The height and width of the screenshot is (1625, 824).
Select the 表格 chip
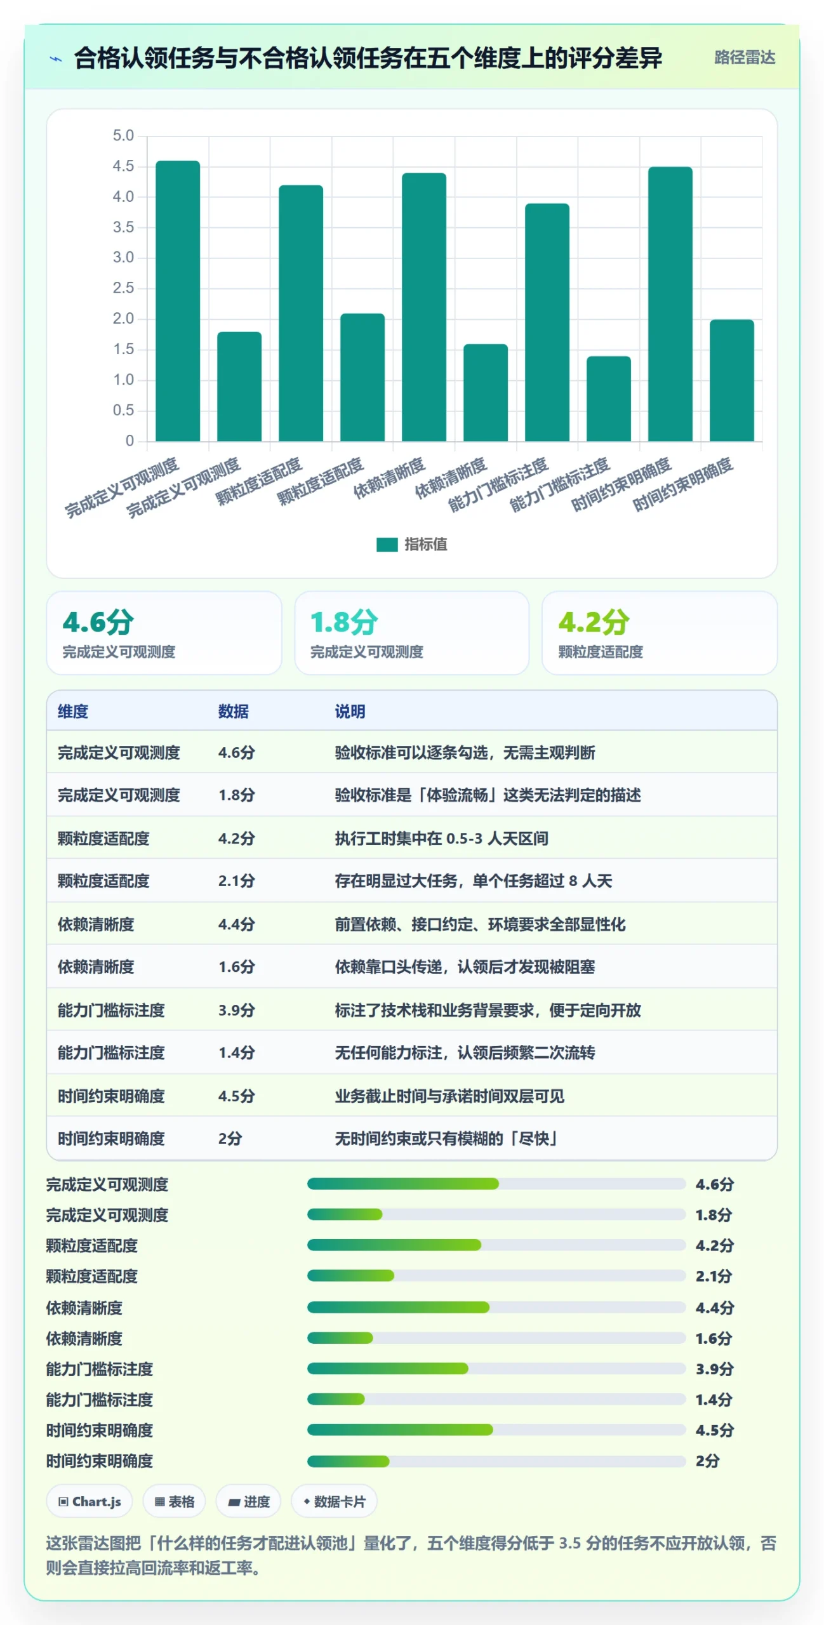pos(175,1502)
